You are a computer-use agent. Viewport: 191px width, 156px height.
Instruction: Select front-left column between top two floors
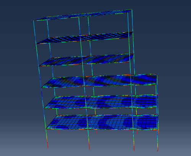35,32
